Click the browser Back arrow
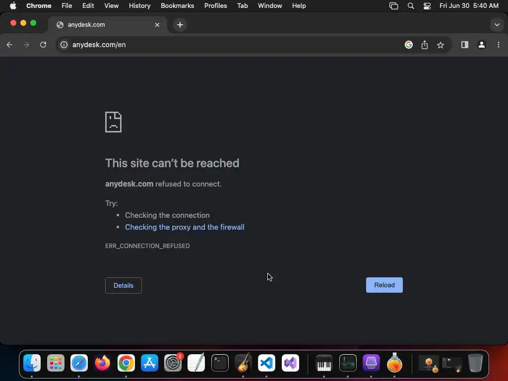The height and width of the screenshot is (381, 508). [9, 45]
